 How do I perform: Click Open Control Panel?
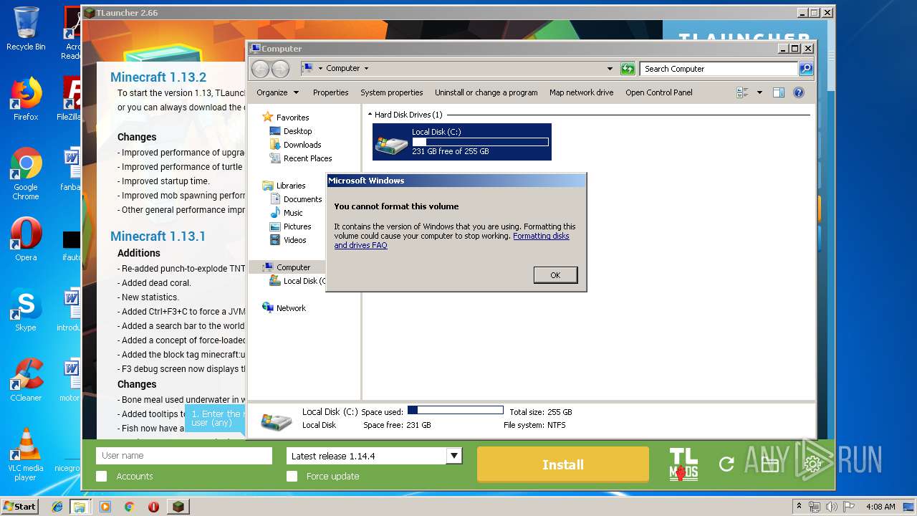coord(658,92)
